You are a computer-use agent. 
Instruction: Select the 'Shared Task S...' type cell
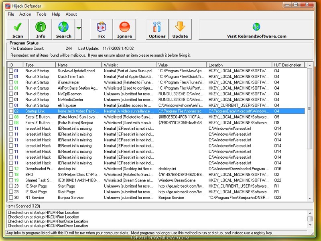click(x=39, y=180)
